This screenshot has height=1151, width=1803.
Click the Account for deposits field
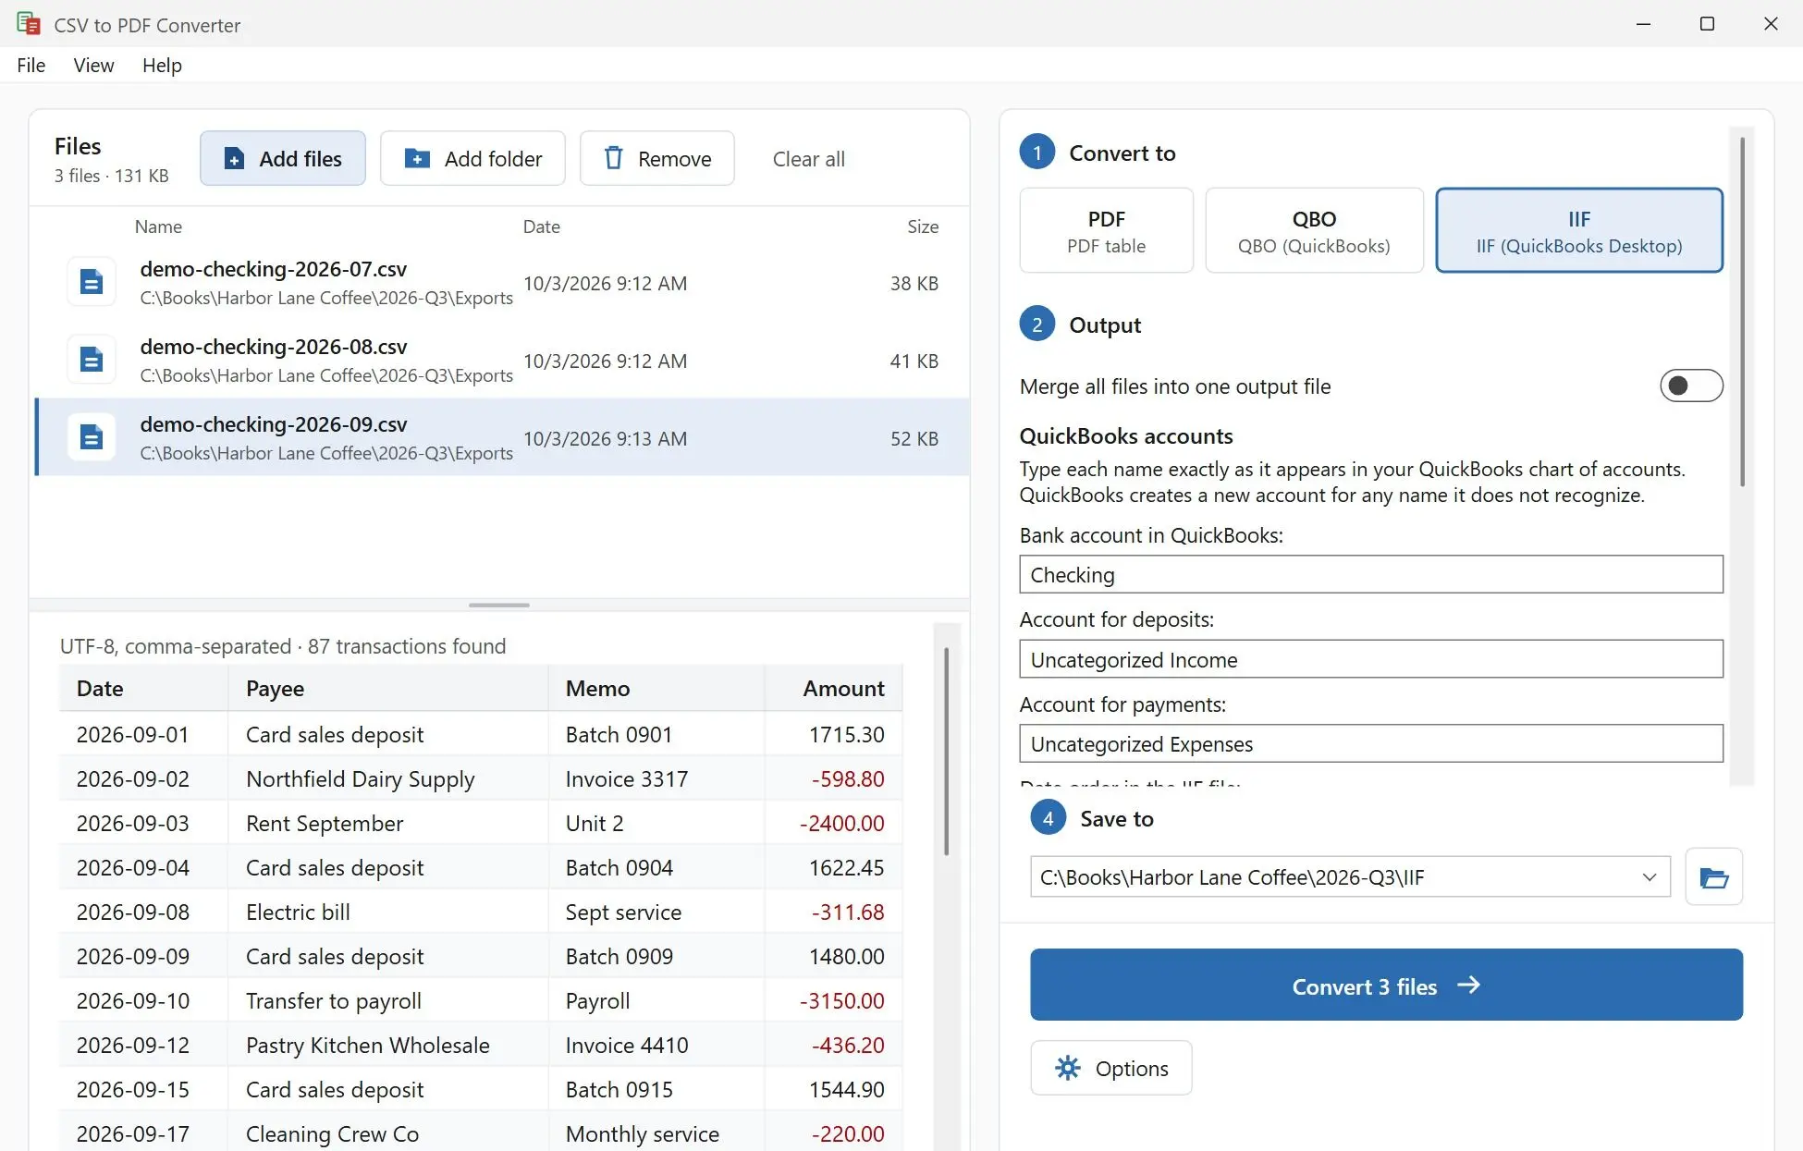[1371, 659]
